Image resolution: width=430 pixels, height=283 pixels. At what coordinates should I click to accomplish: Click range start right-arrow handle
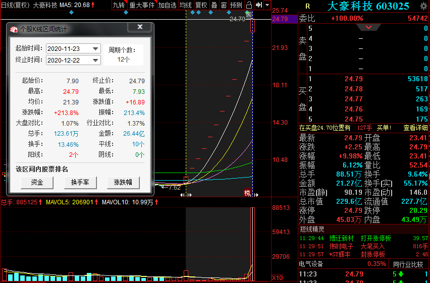pos(189,195)
